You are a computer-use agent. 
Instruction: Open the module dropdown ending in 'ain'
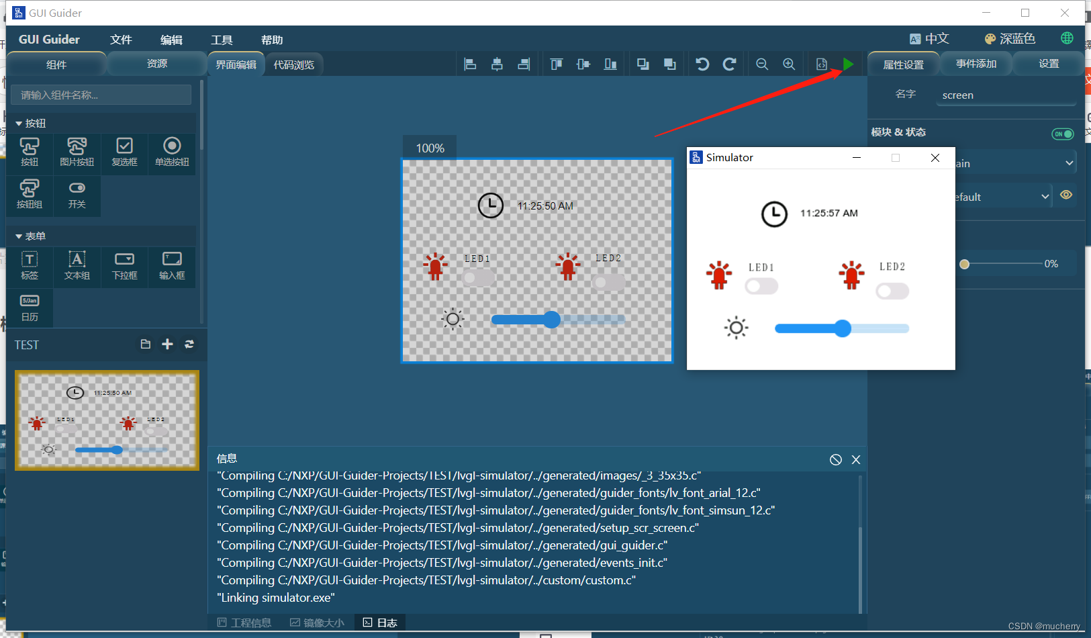1016,163
